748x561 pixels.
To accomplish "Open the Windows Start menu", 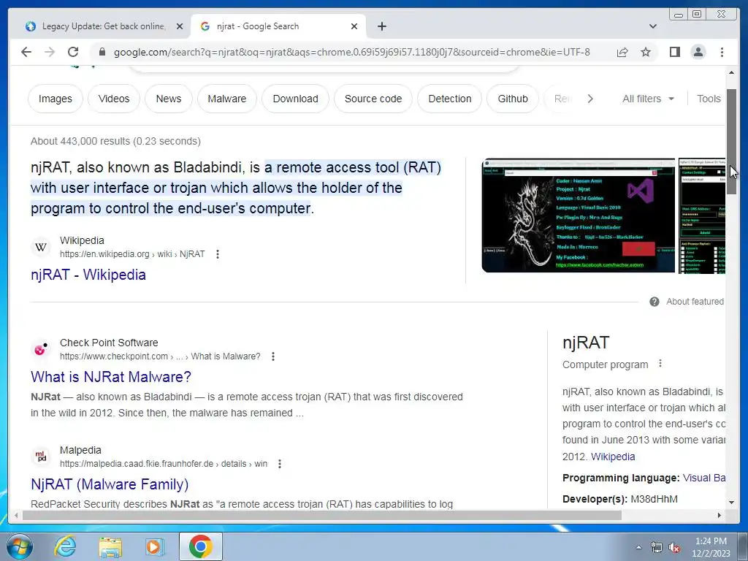I will point(19,546).
